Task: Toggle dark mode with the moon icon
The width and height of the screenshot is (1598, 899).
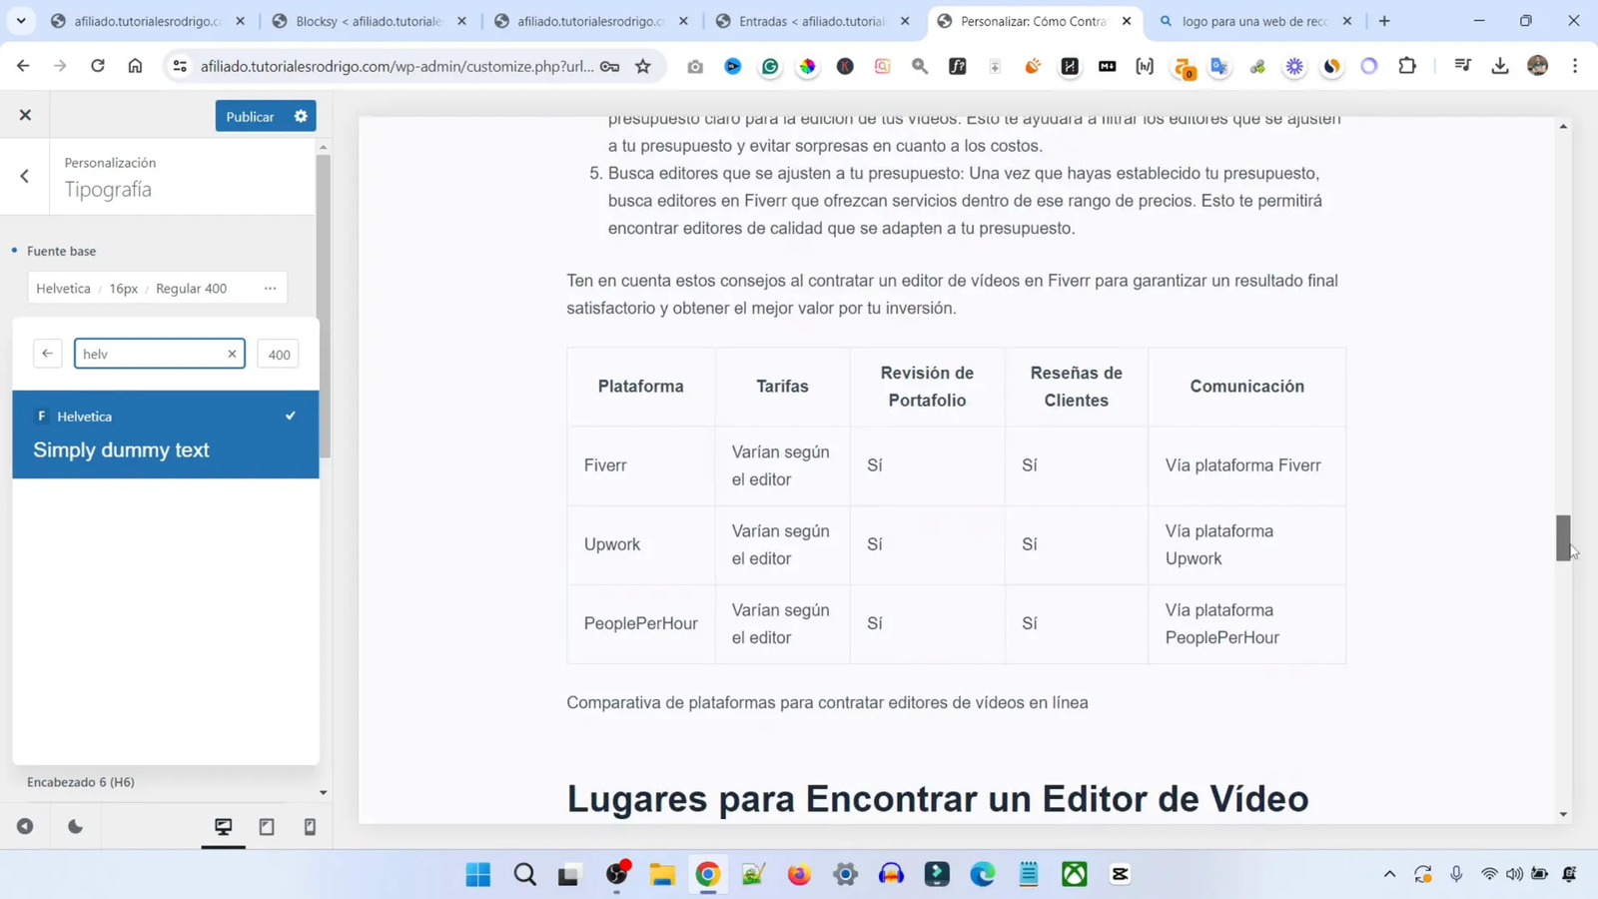Action: coord(76,826)
